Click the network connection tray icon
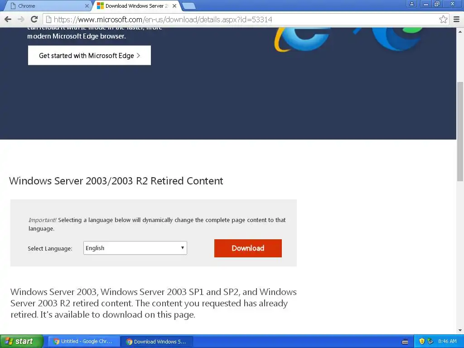 430,341
